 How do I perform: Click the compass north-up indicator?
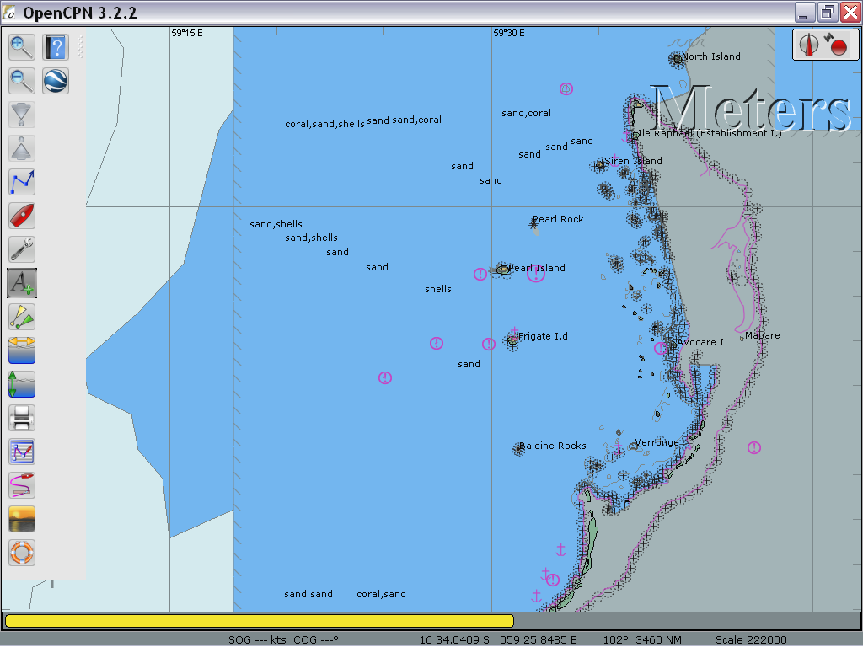coord(810,45)
